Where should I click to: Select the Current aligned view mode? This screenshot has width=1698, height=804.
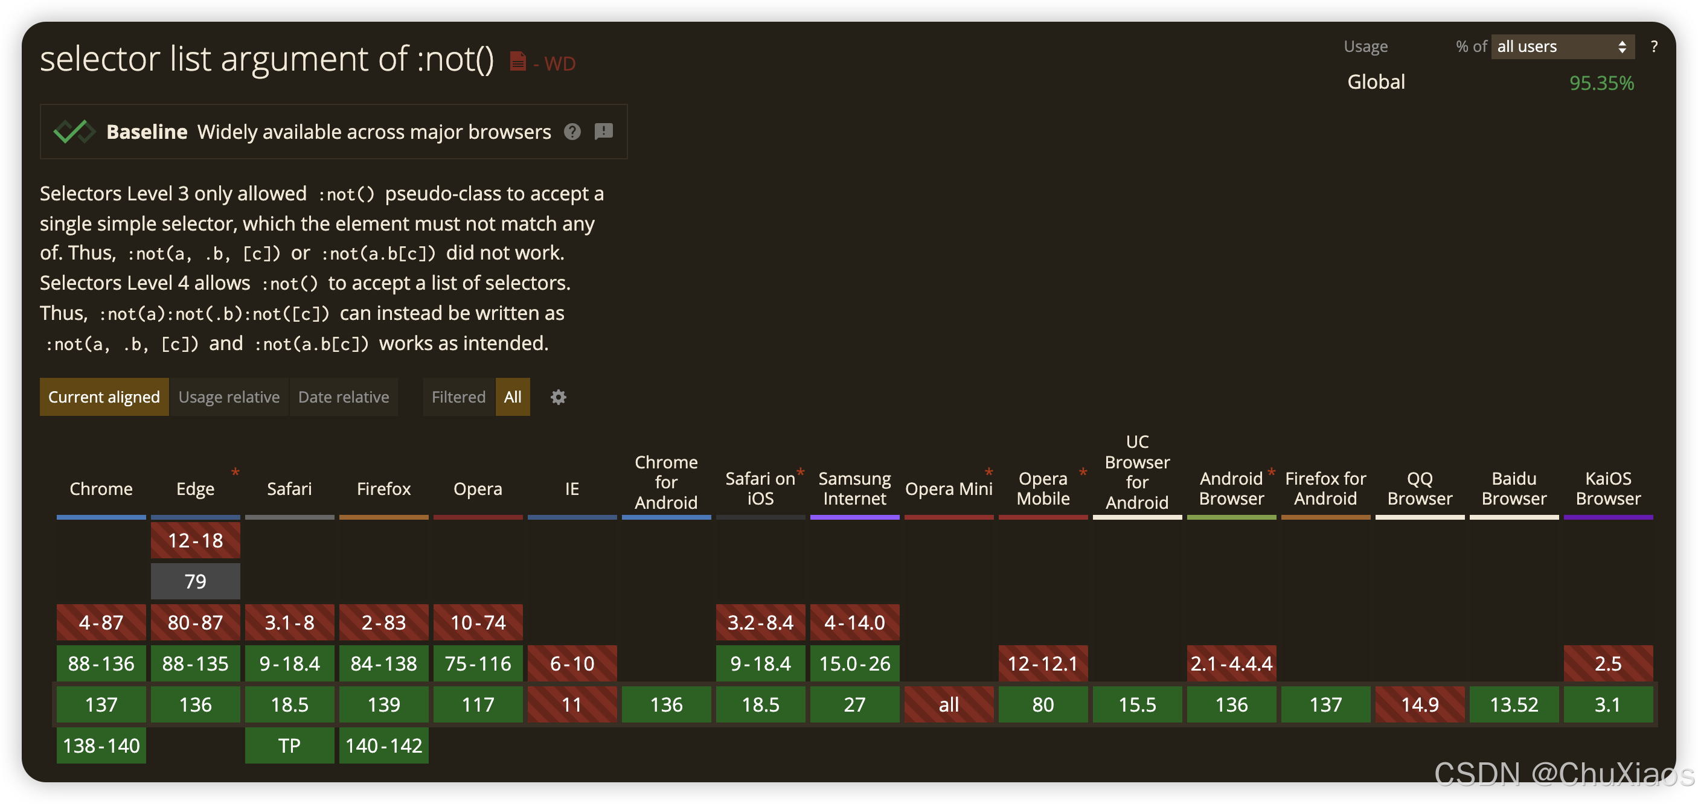104,397
